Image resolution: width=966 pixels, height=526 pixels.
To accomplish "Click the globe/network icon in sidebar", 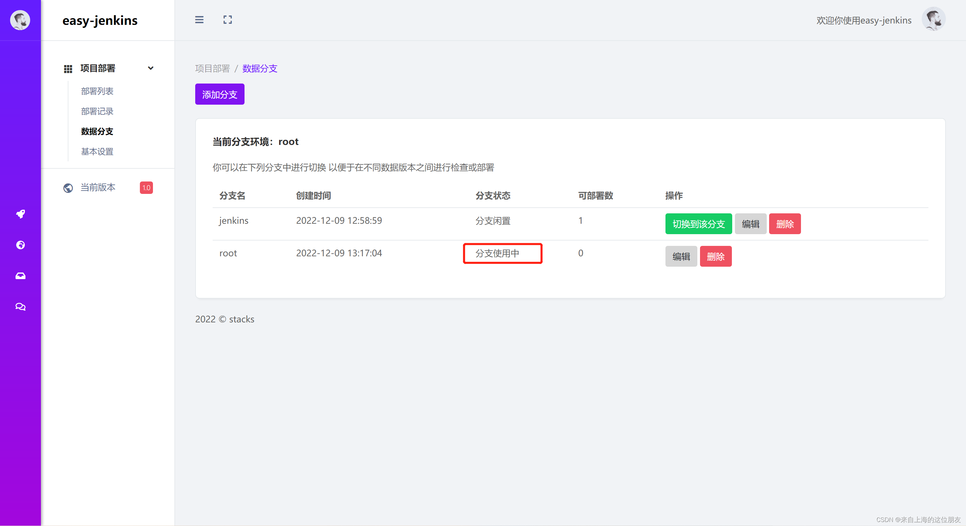I will (20, 245).
